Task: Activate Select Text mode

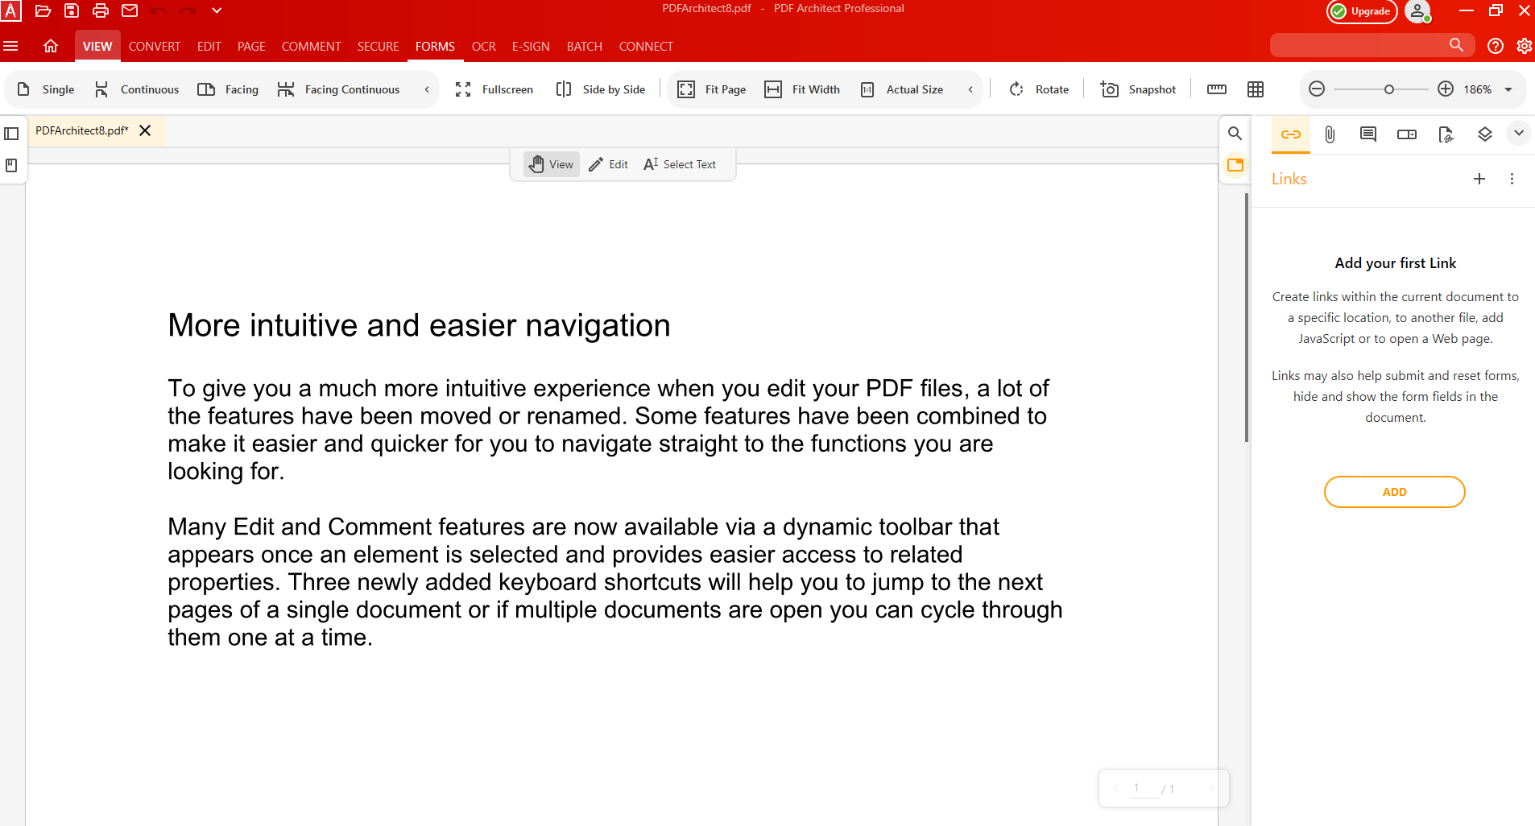Action: pos(681,164)
